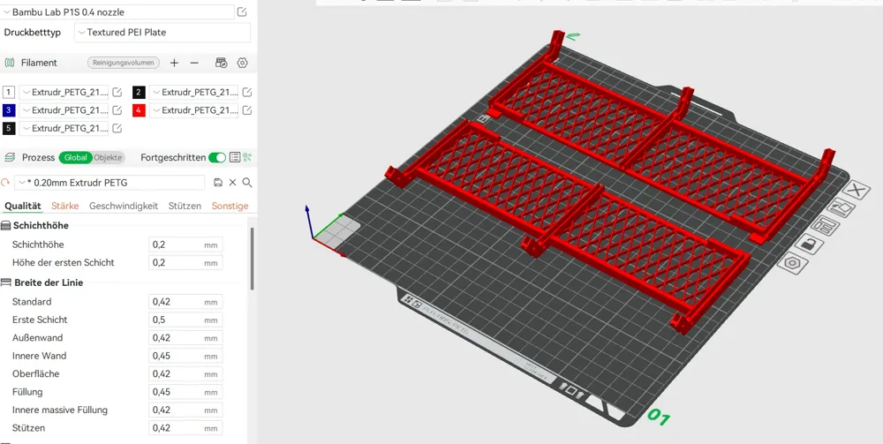Screen dimensions: 883x444
Task: Toggle the plate lock icon
Action: [x=809, y=245]
